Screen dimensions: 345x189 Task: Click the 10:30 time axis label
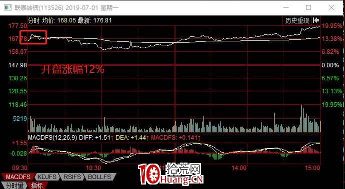point(93,168)
